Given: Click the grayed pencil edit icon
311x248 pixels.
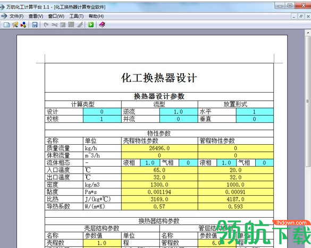Looking at the screenshot, I should (80, 25).
